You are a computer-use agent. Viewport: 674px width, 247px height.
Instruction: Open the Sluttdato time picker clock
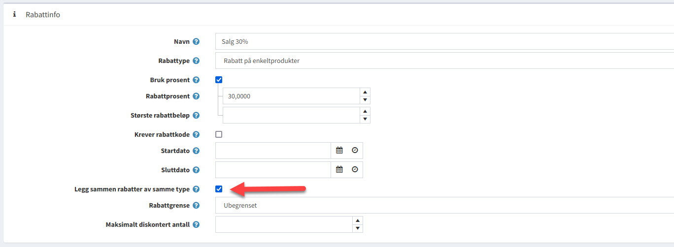pyautogui.click(x=355, y=170)
